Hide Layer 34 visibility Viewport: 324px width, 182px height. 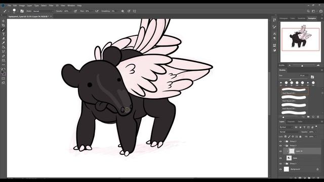coord(280,151)
